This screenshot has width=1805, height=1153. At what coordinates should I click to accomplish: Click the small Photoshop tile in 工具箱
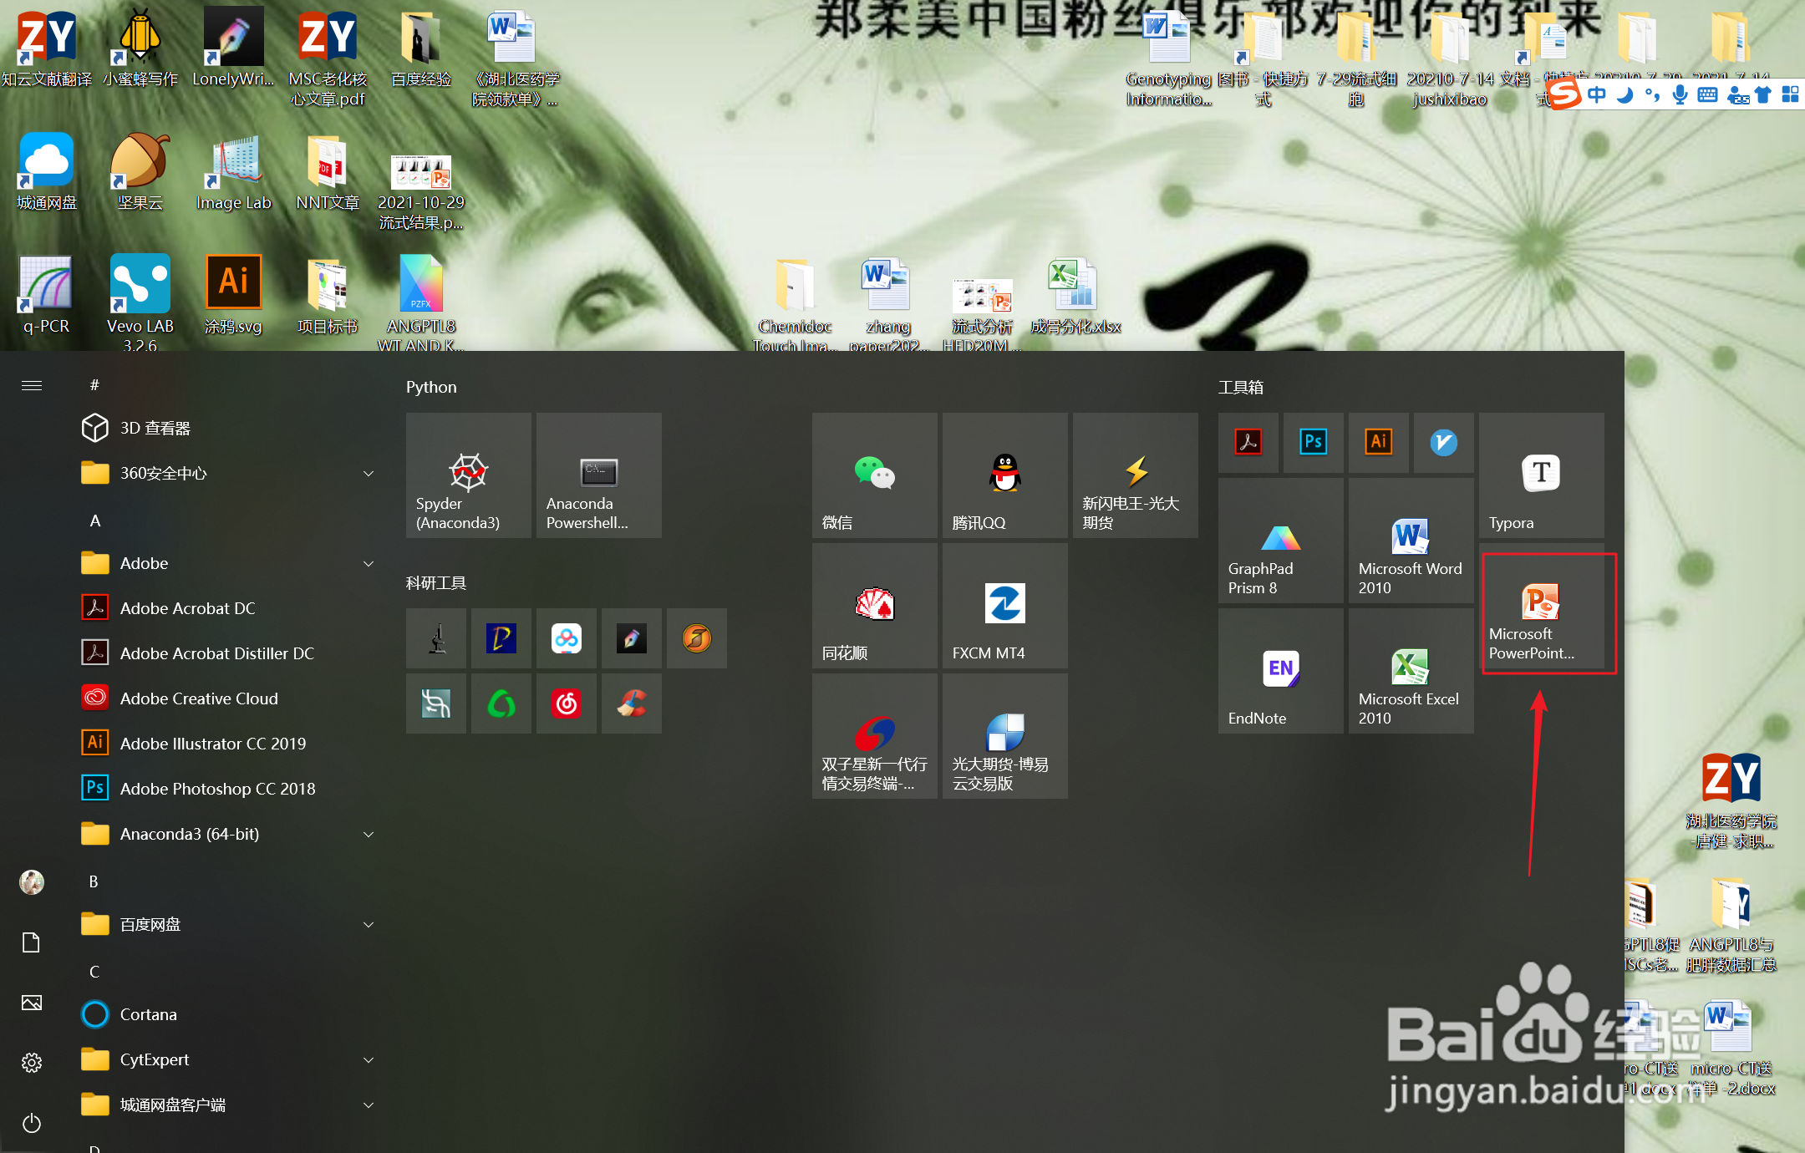(x=1313, y=442)
